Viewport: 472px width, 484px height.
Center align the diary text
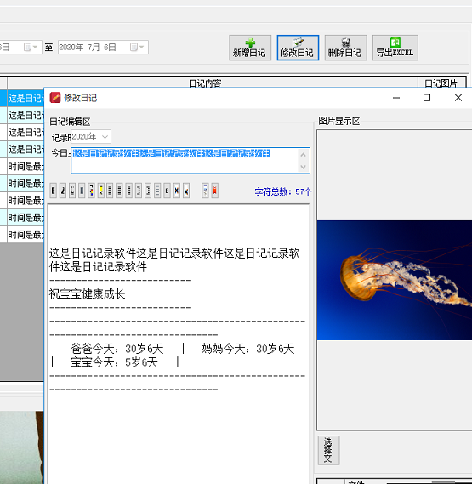[x=119, y=191]
